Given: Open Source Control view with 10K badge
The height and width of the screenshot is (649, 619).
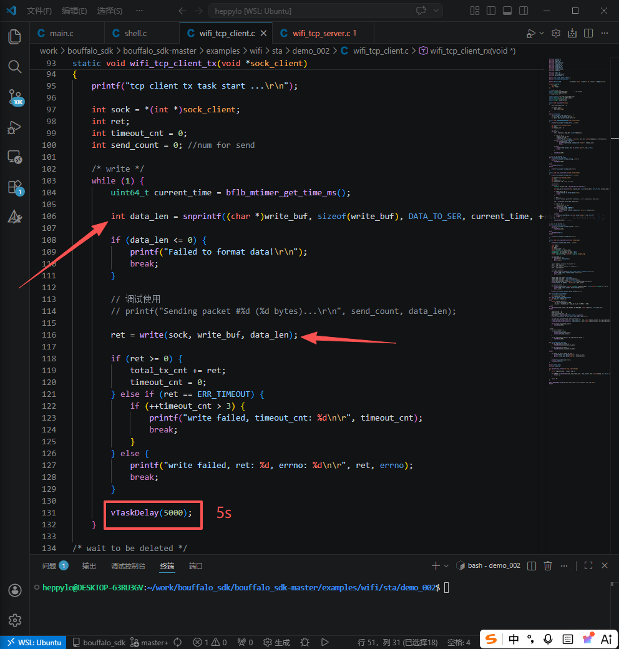Looking at the screenshot, I should tap(14, 97).
